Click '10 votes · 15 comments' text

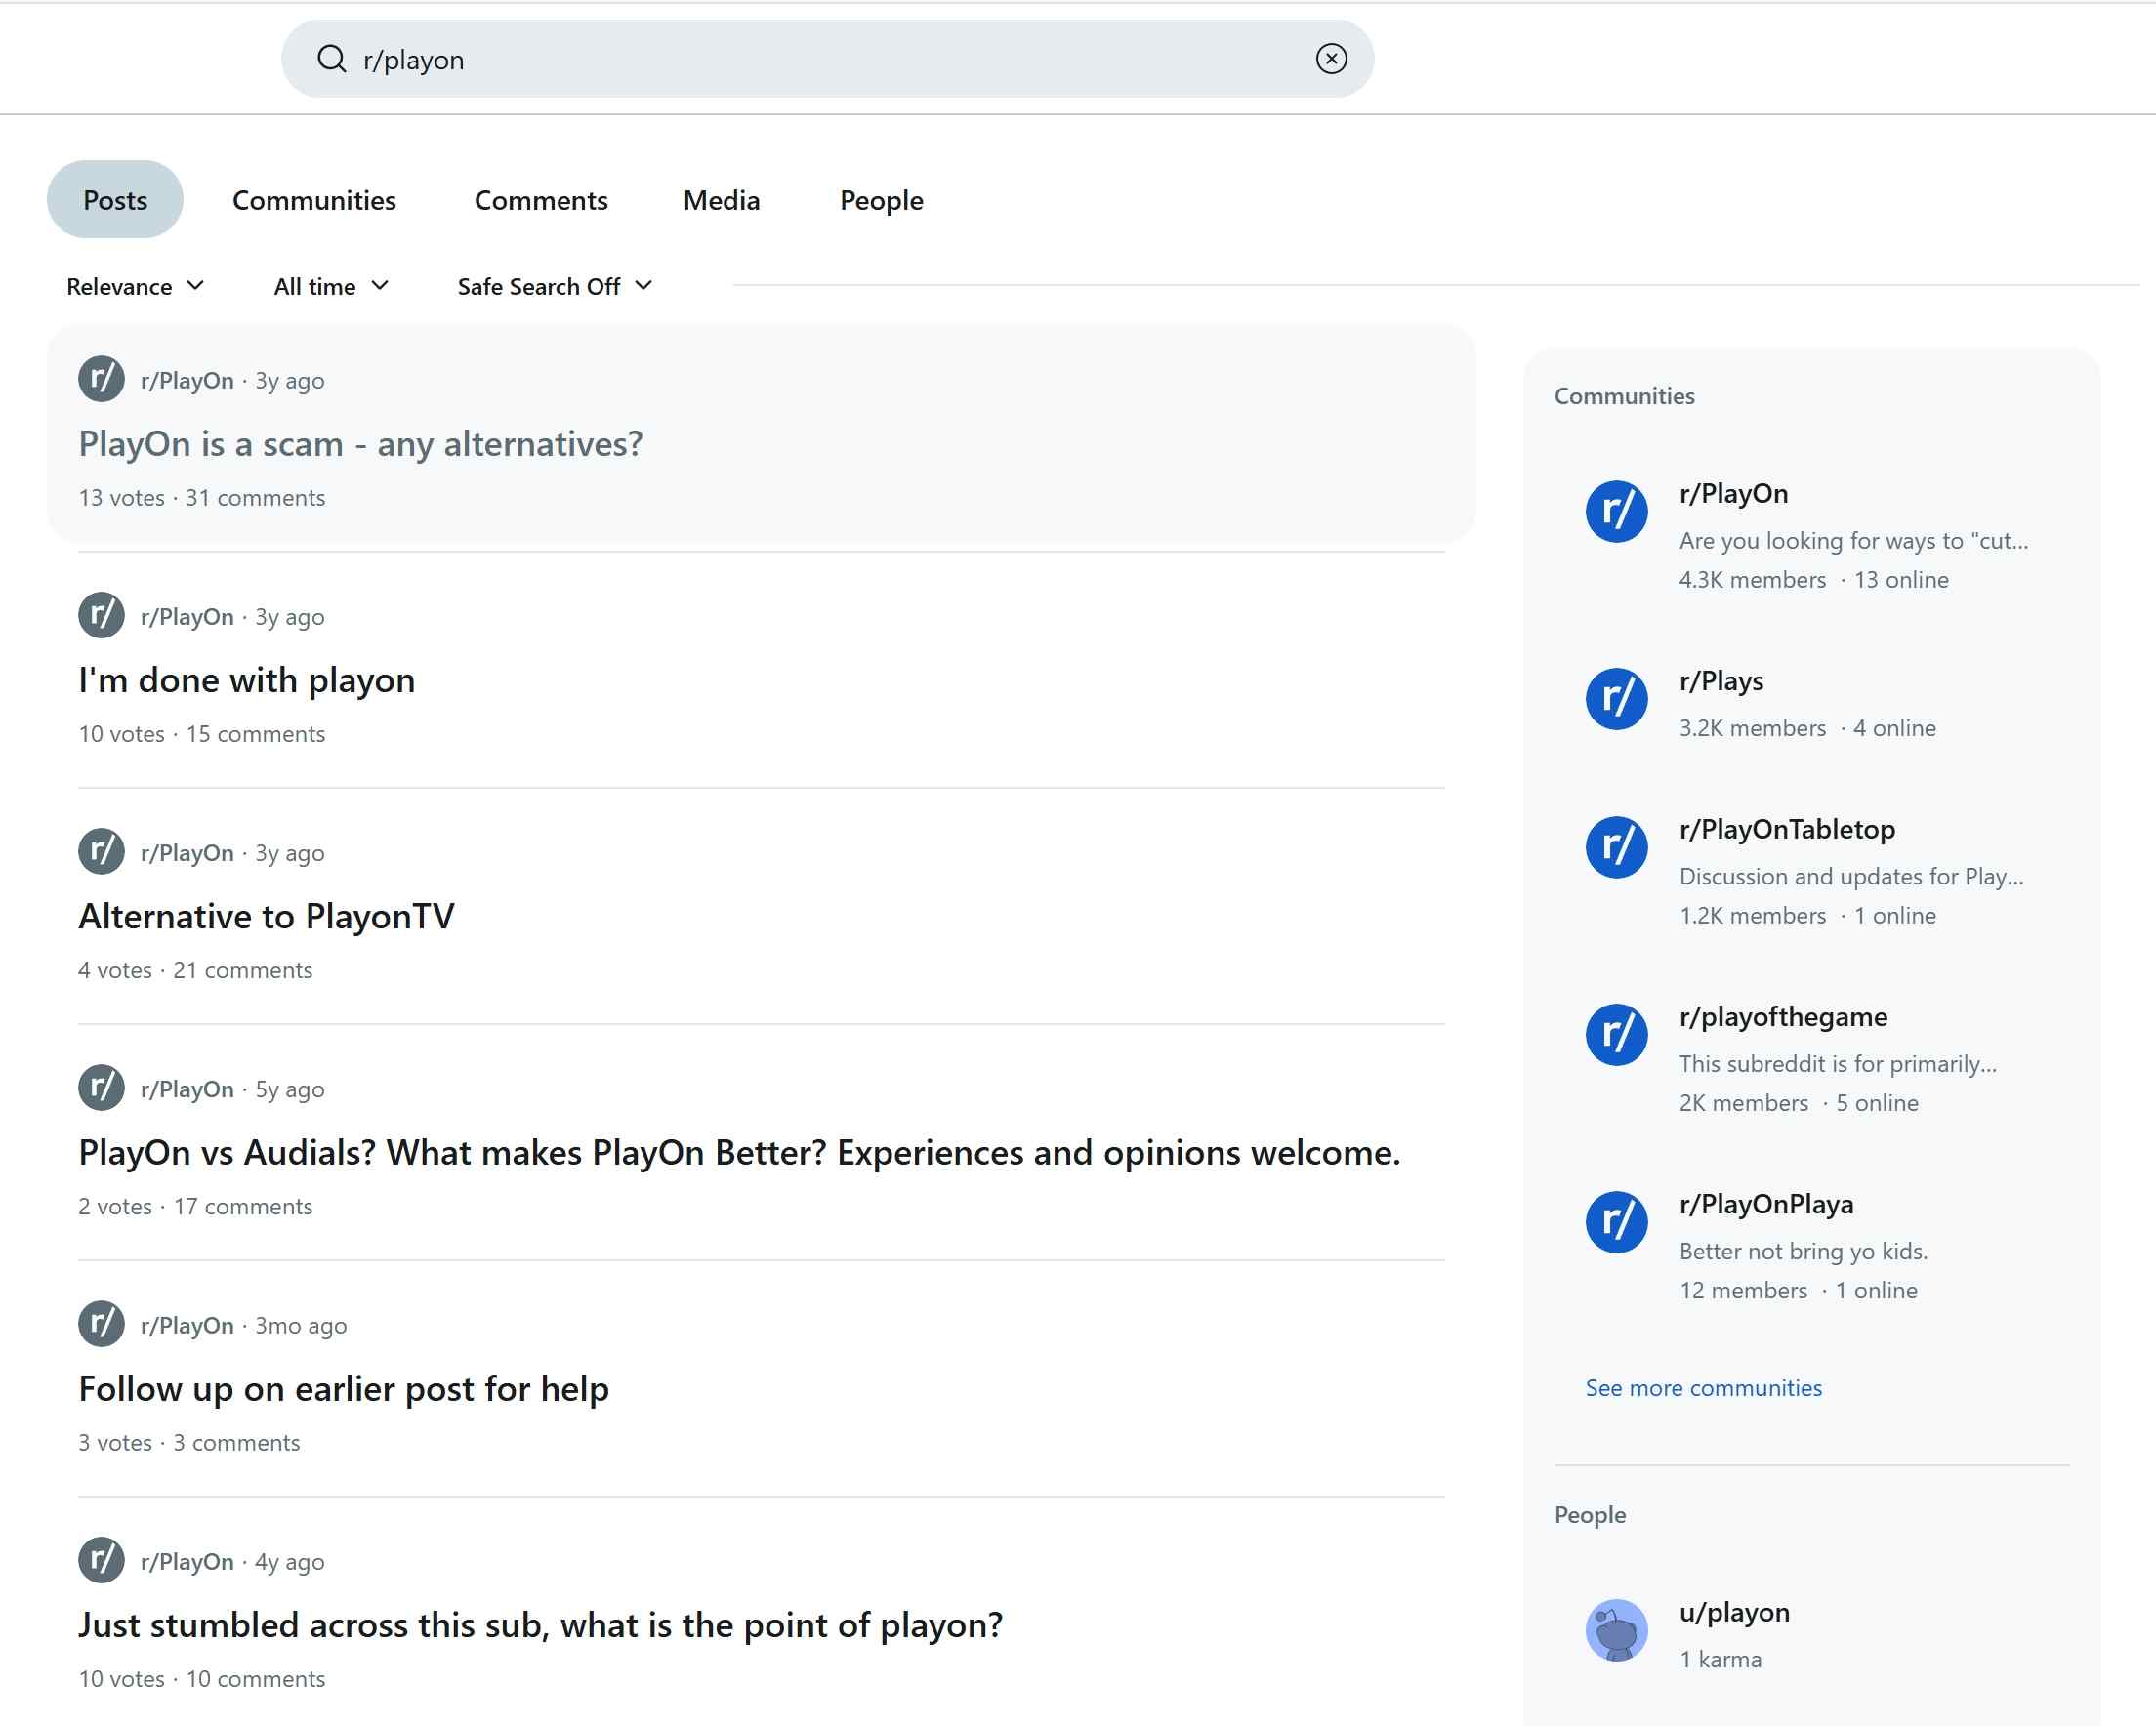202,734
